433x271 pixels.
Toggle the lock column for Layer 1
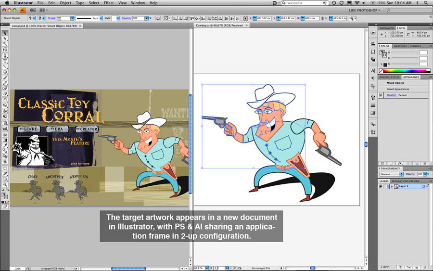(x=386, y=186)
